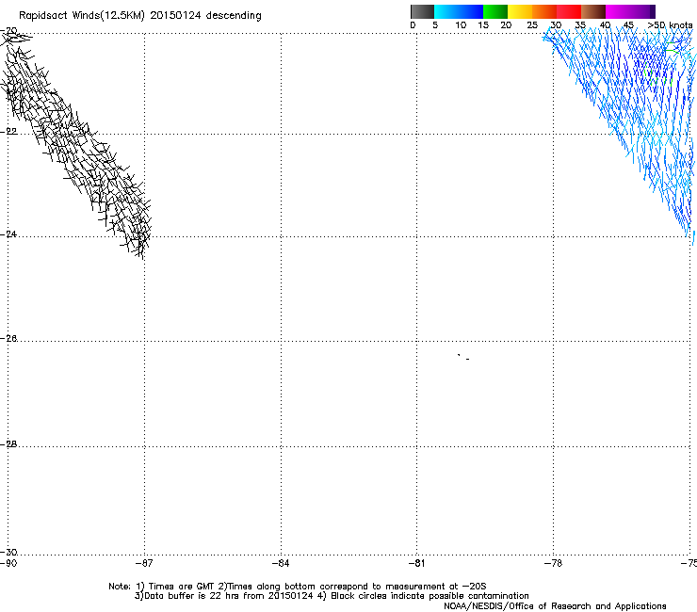Viewport: 697px width, 612px height.
Task: Click the gray 0–5 knots color bar segment
Action: click(422, 11)
